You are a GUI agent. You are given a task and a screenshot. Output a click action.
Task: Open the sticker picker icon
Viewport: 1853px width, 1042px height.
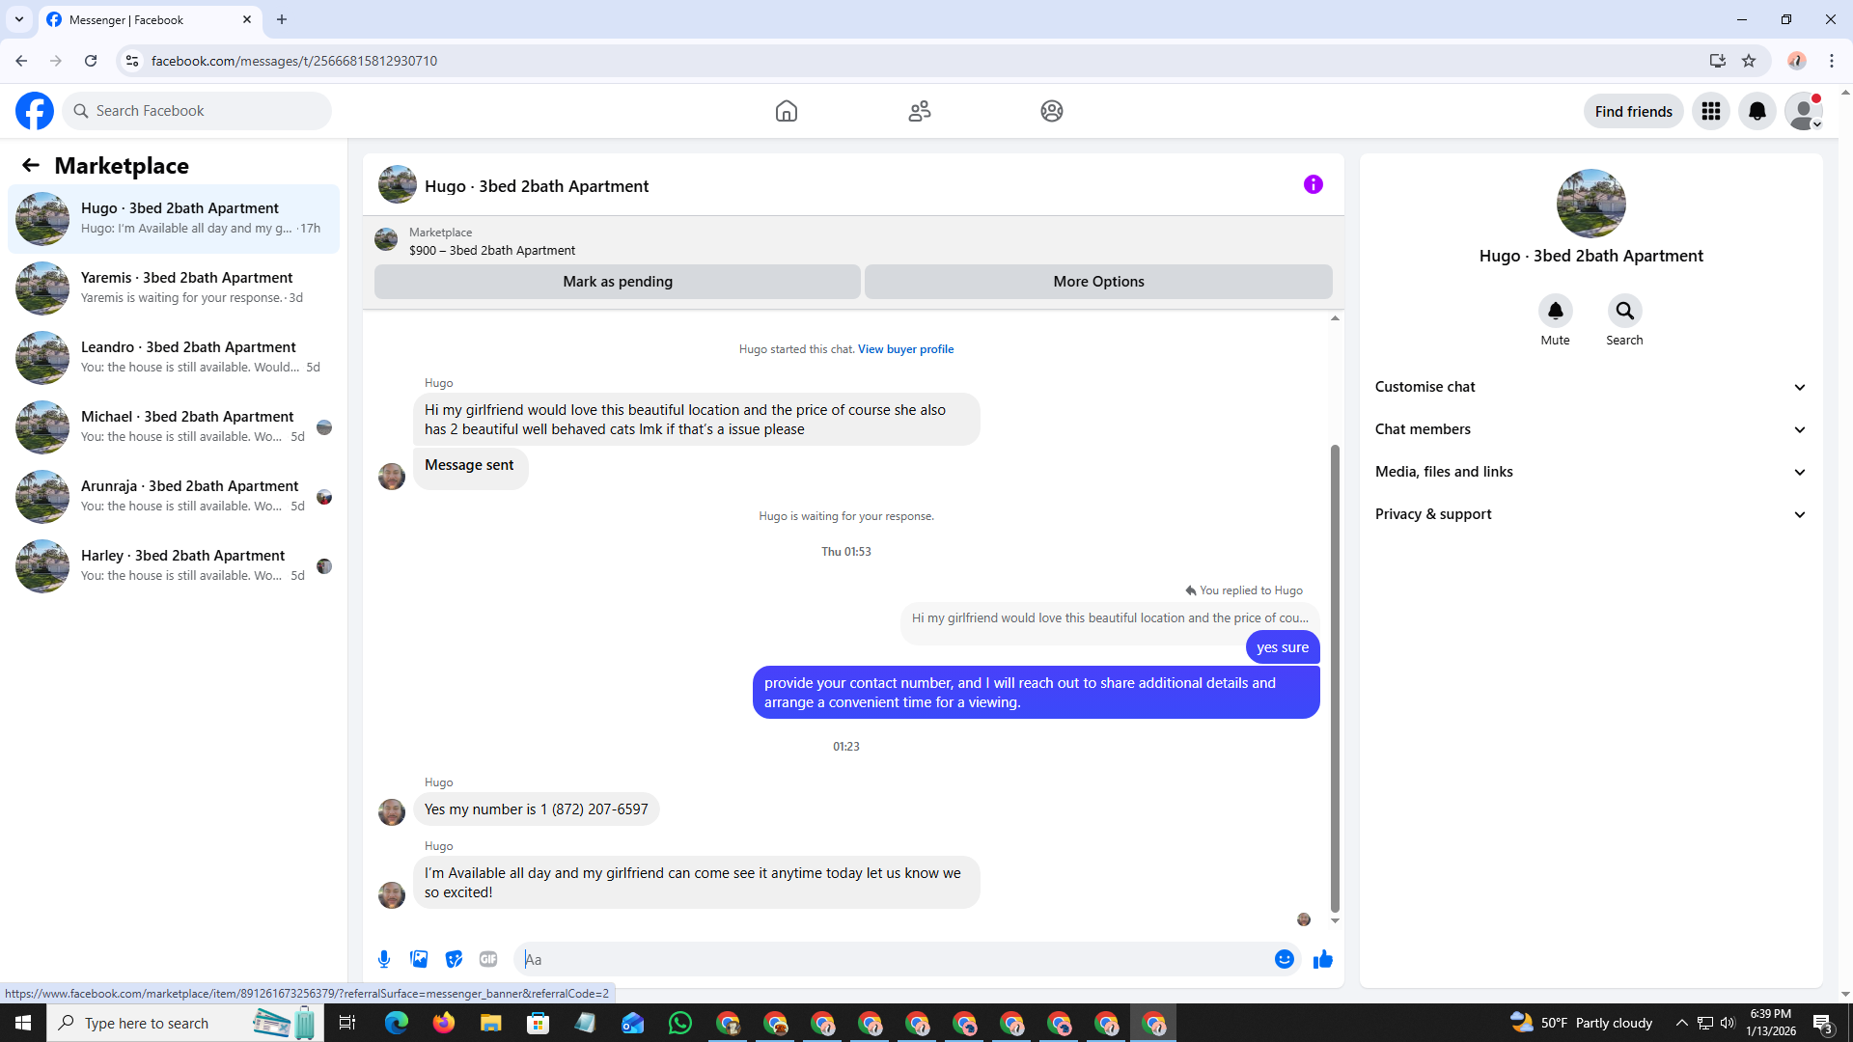[x=454, y=959]
